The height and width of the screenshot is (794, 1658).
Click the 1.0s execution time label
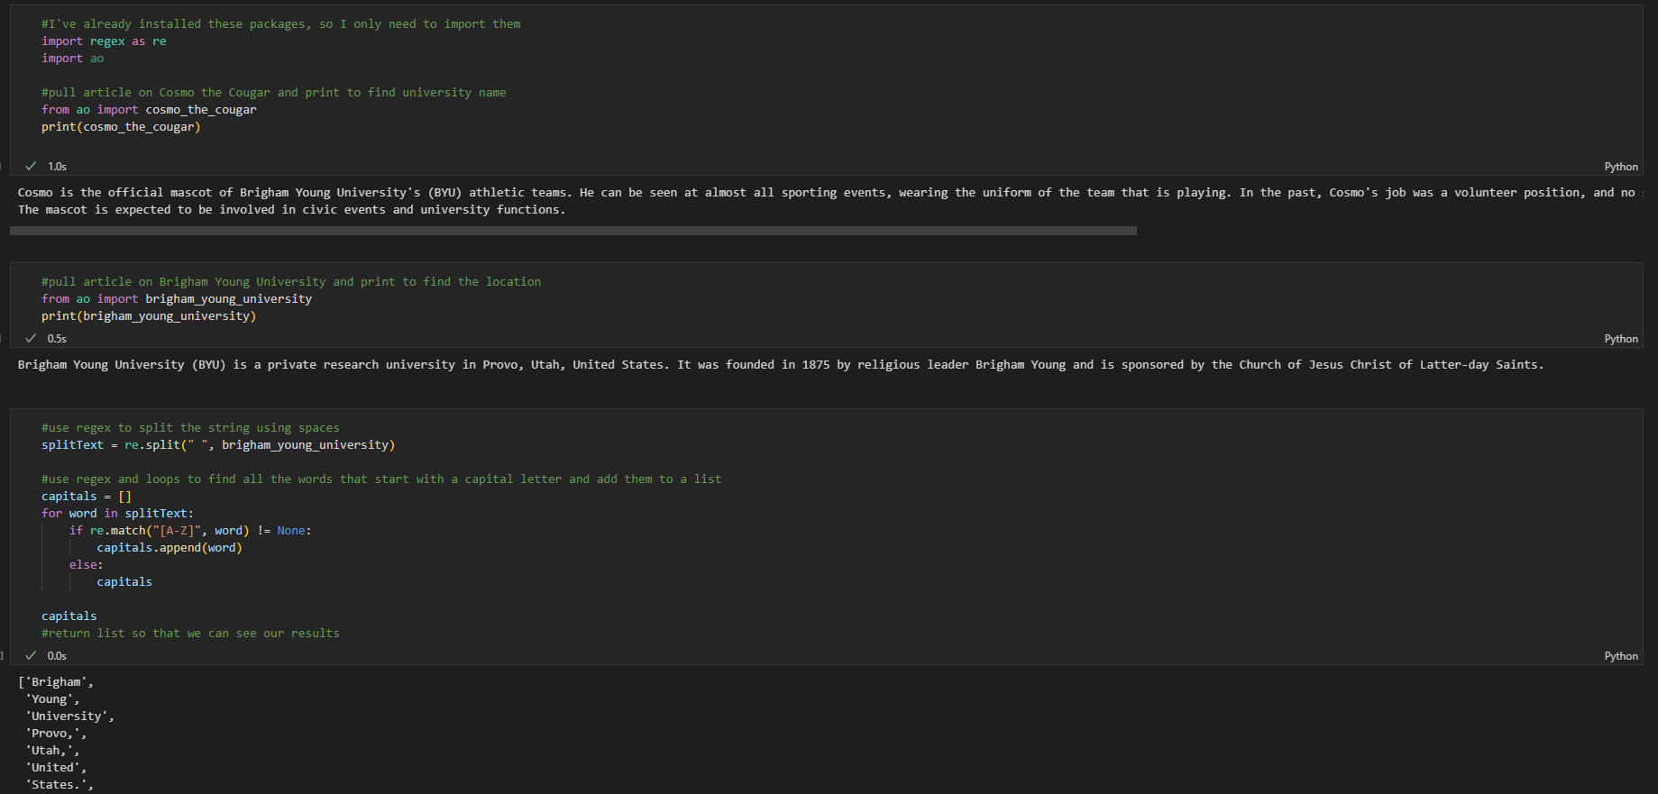(57, 167)
